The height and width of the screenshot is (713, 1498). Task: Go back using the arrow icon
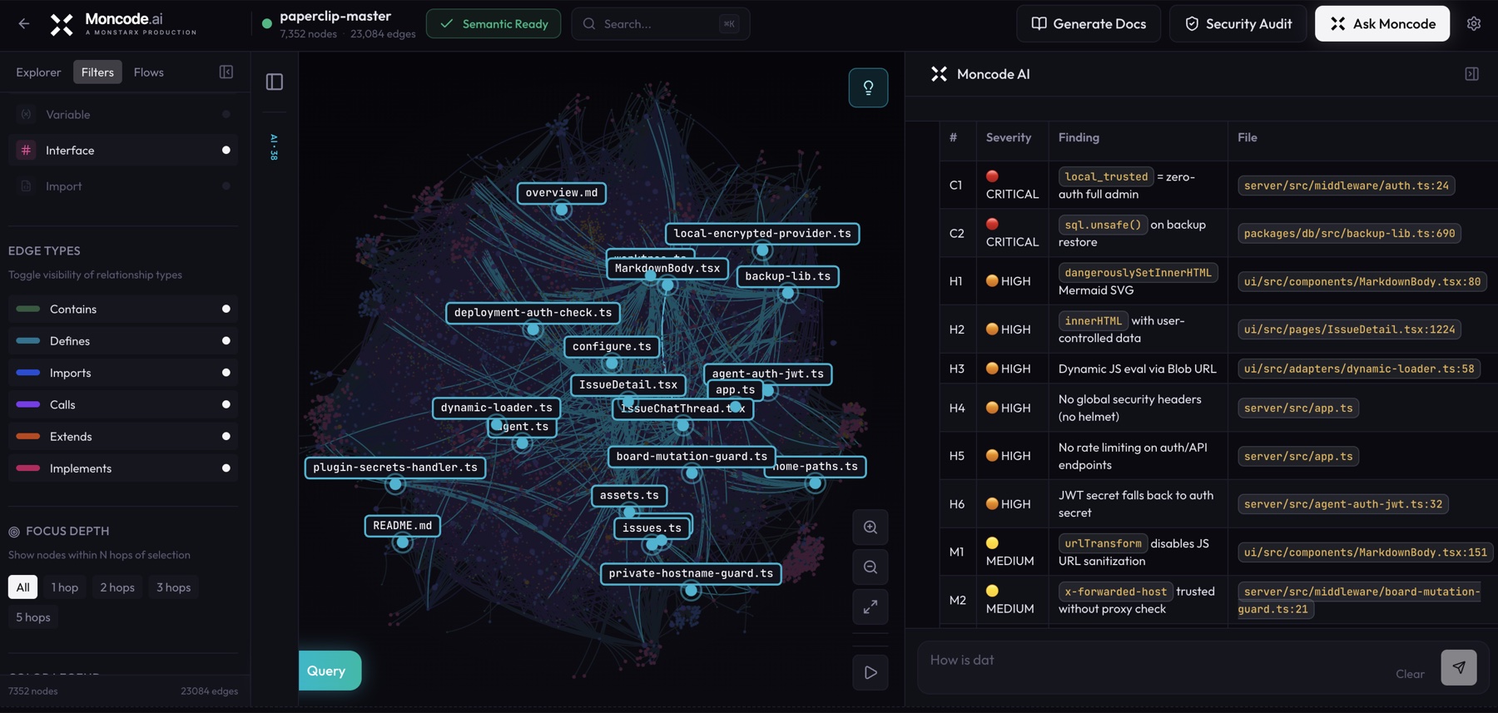[x=23, y=23]
